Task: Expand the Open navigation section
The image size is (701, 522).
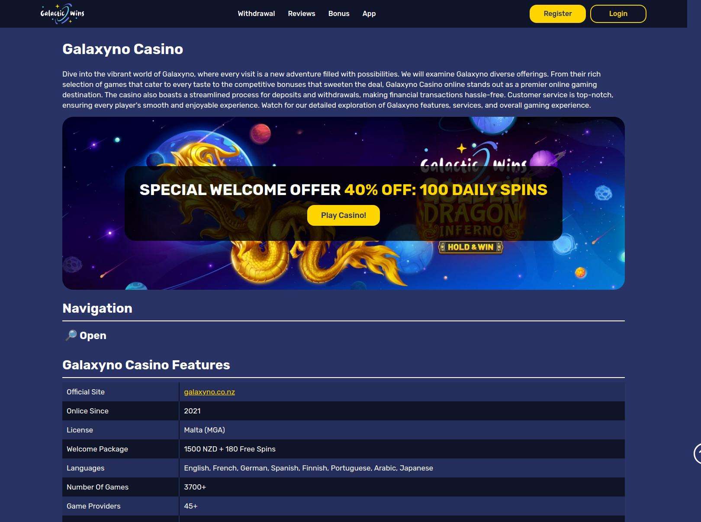Action: click(94, 335)
